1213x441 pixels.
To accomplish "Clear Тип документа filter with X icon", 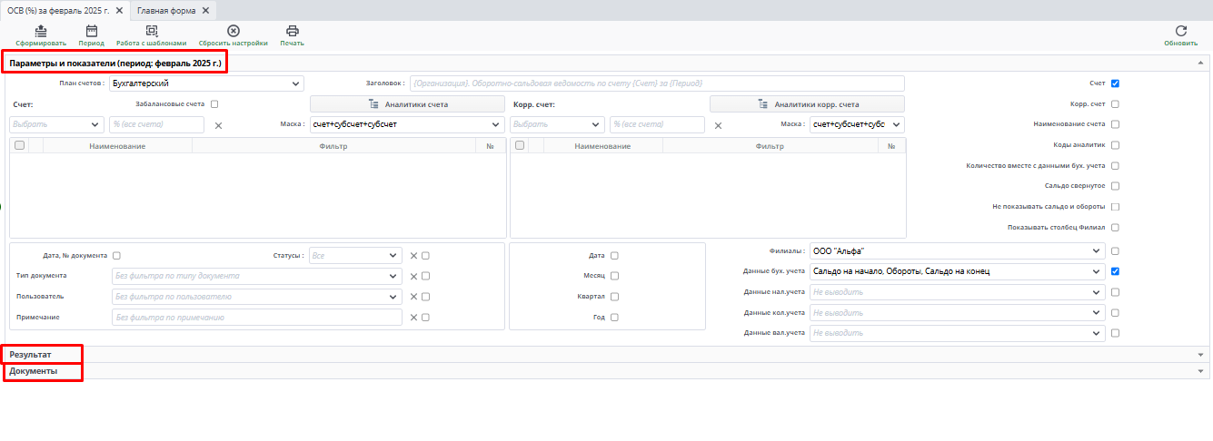I will coord(413,276).
